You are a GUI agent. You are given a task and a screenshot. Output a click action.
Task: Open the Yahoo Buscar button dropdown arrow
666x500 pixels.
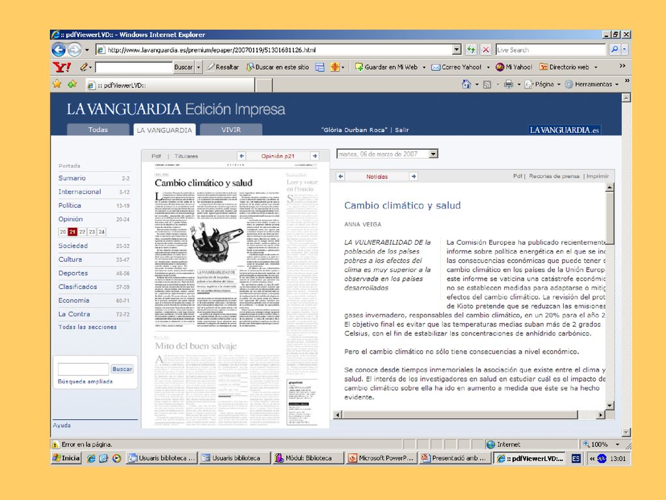[x=198, y=67]
